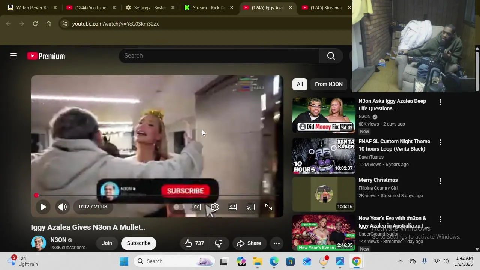
Task: Close the Stream - Kick tab
Action: pyautogui.click(x=232, y=7)
